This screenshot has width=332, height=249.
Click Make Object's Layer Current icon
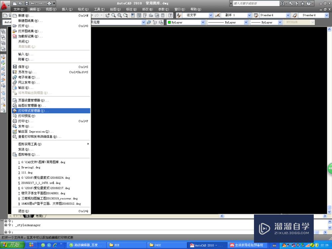pos(149,22)
